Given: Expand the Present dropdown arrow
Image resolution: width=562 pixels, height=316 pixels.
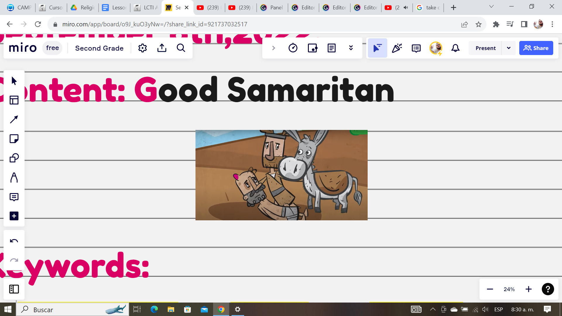Looking at the screenshot, I should [x=509, y=48].
